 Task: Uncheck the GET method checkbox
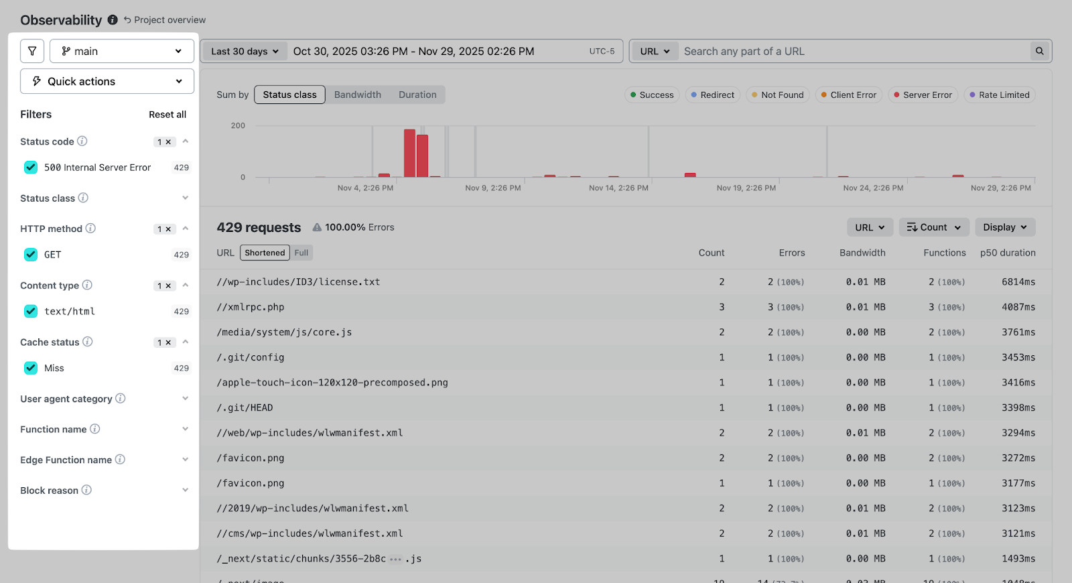point(31,255)
